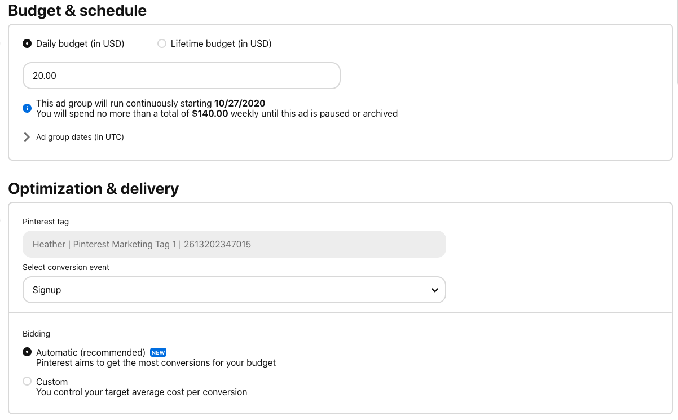Click the blue info icon beside the schedule notice

pos(27,108)
